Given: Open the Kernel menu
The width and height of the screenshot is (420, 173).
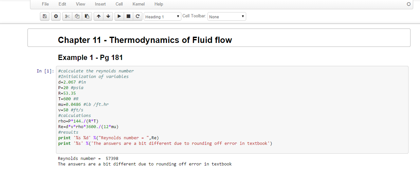Looking at the screenshot, I should 139,4.
